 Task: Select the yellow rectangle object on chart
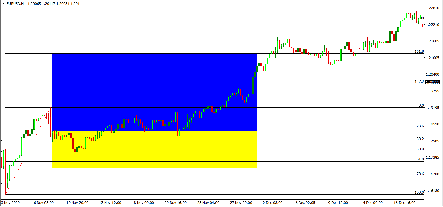pyautogui.click(x=154, y=150)
